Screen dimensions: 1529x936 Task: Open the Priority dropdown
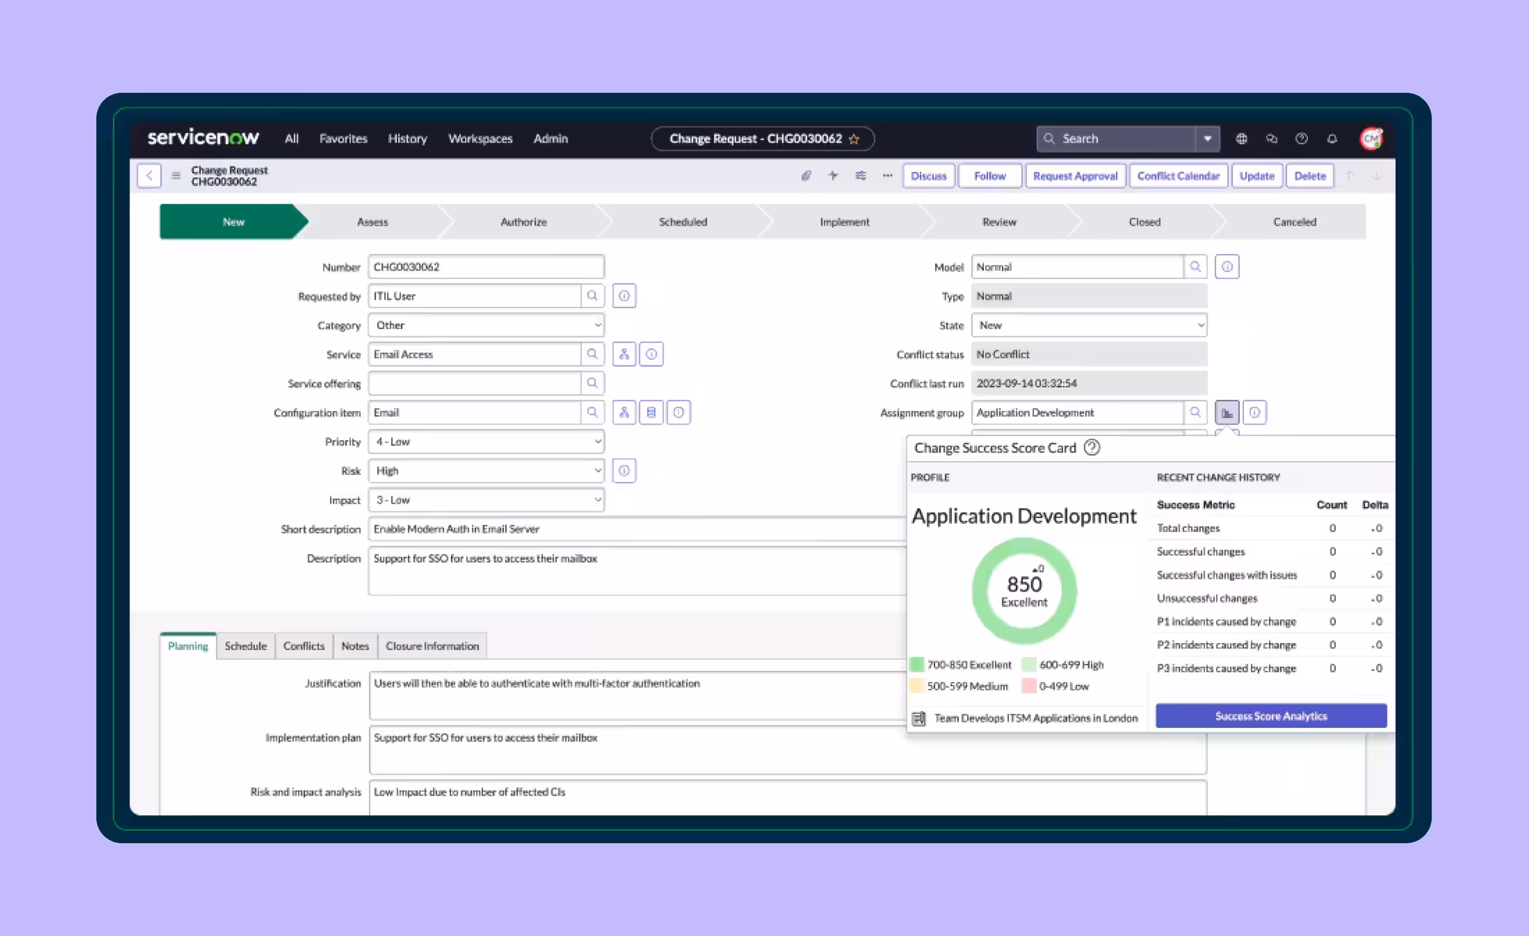point(486,441)
